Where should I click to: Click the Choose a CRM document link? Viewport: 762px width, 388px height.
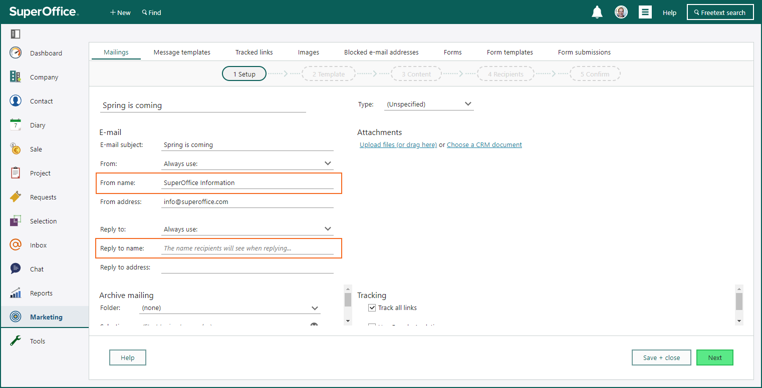coord(484,144)
